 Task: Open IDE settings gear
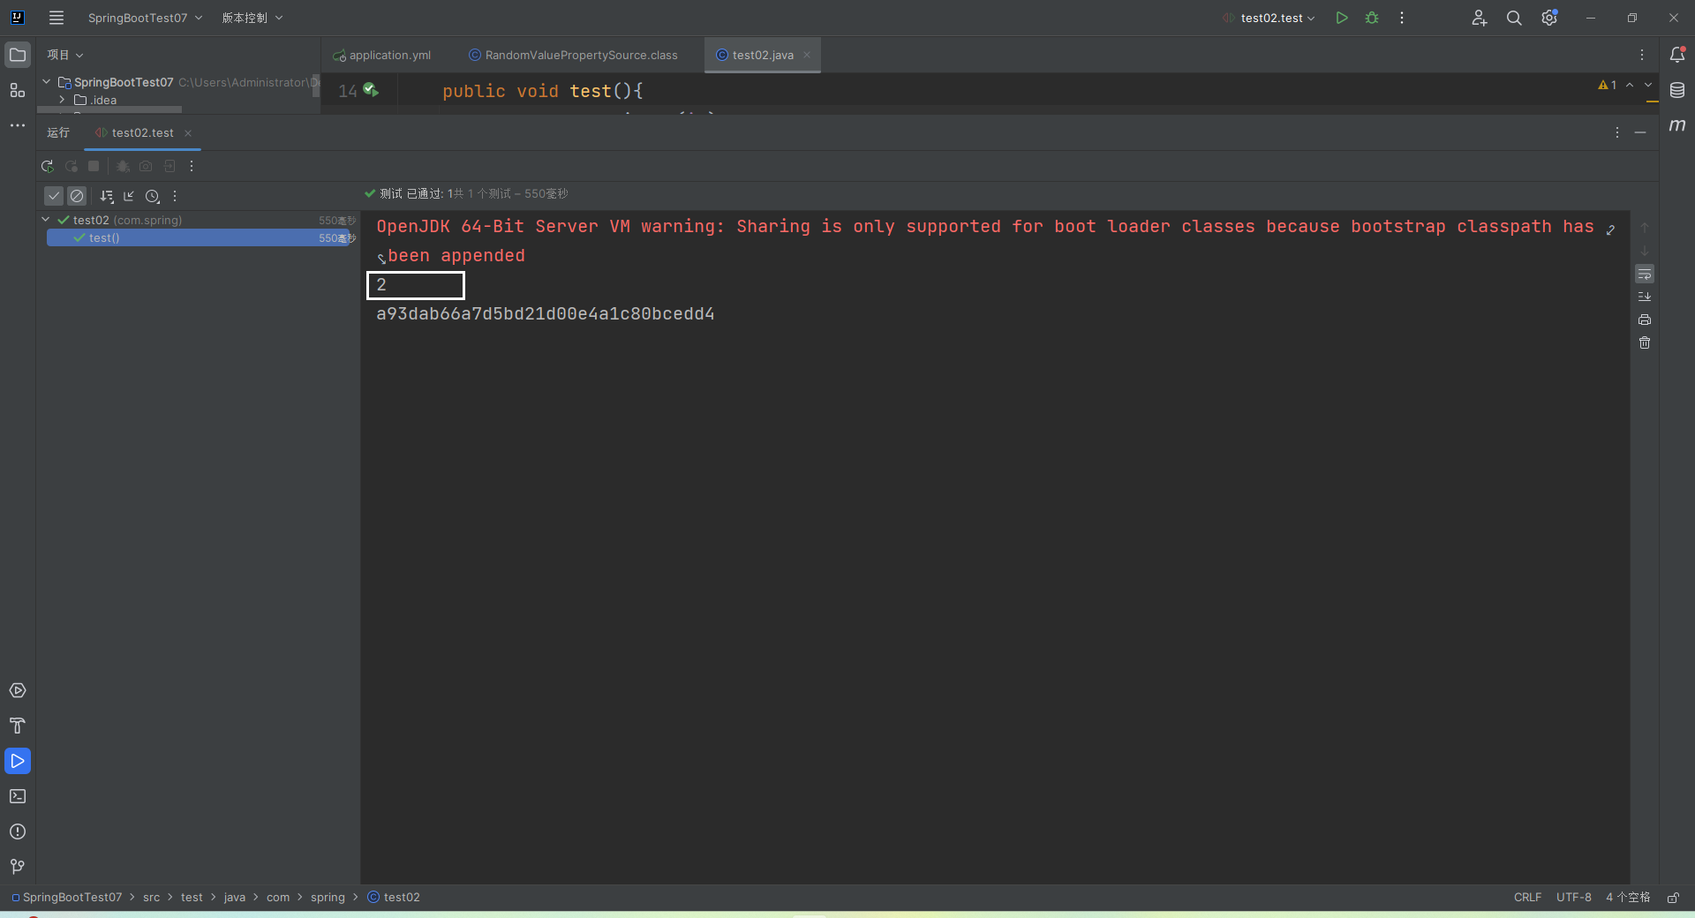[1549, 18]
